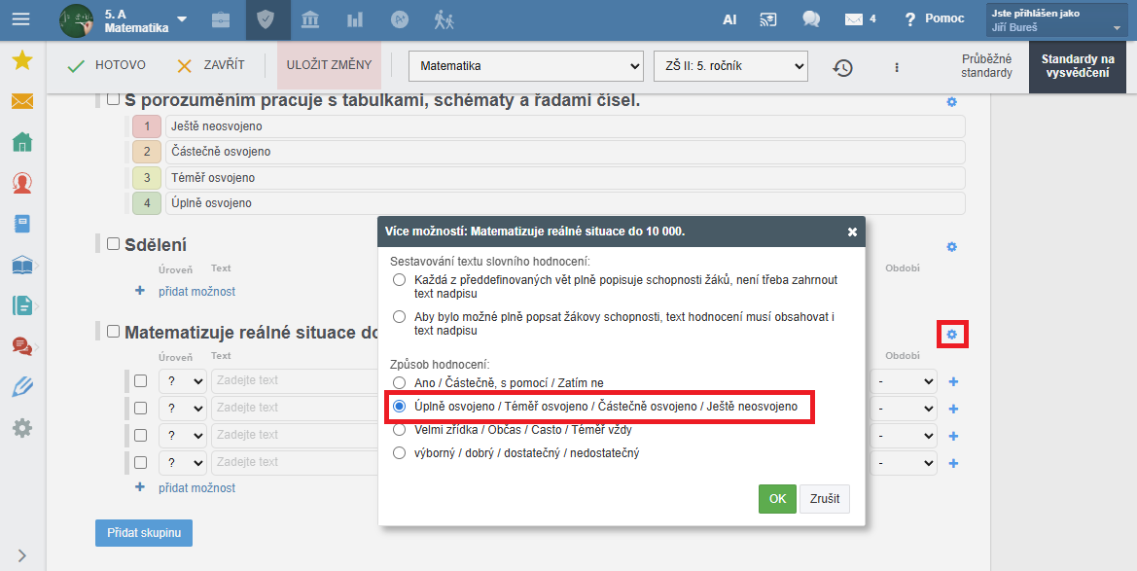Open the Matematika subject dropdown
The height and width of the screenshot is (571, 1137).
pos(525,66)
